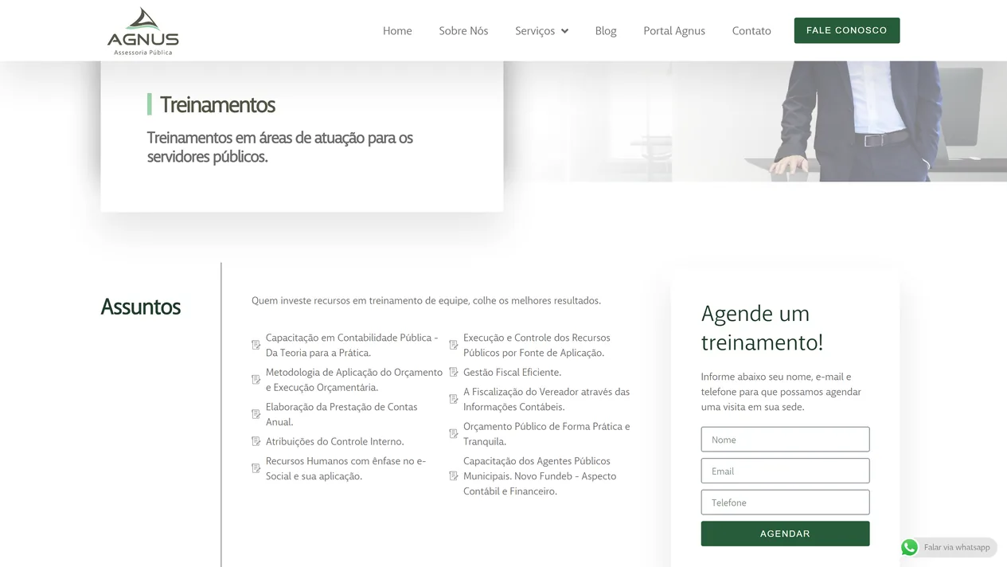Select text 'Atribuições do Controle Interno.'
Viewport: 1007px width, 567px height.
[x=335, y=441]
